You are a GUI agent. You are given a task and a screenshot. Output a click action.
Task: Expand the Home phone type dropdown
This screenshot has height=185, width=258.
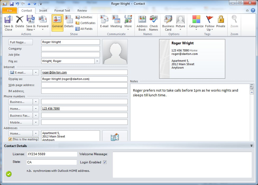pos(36,109)
